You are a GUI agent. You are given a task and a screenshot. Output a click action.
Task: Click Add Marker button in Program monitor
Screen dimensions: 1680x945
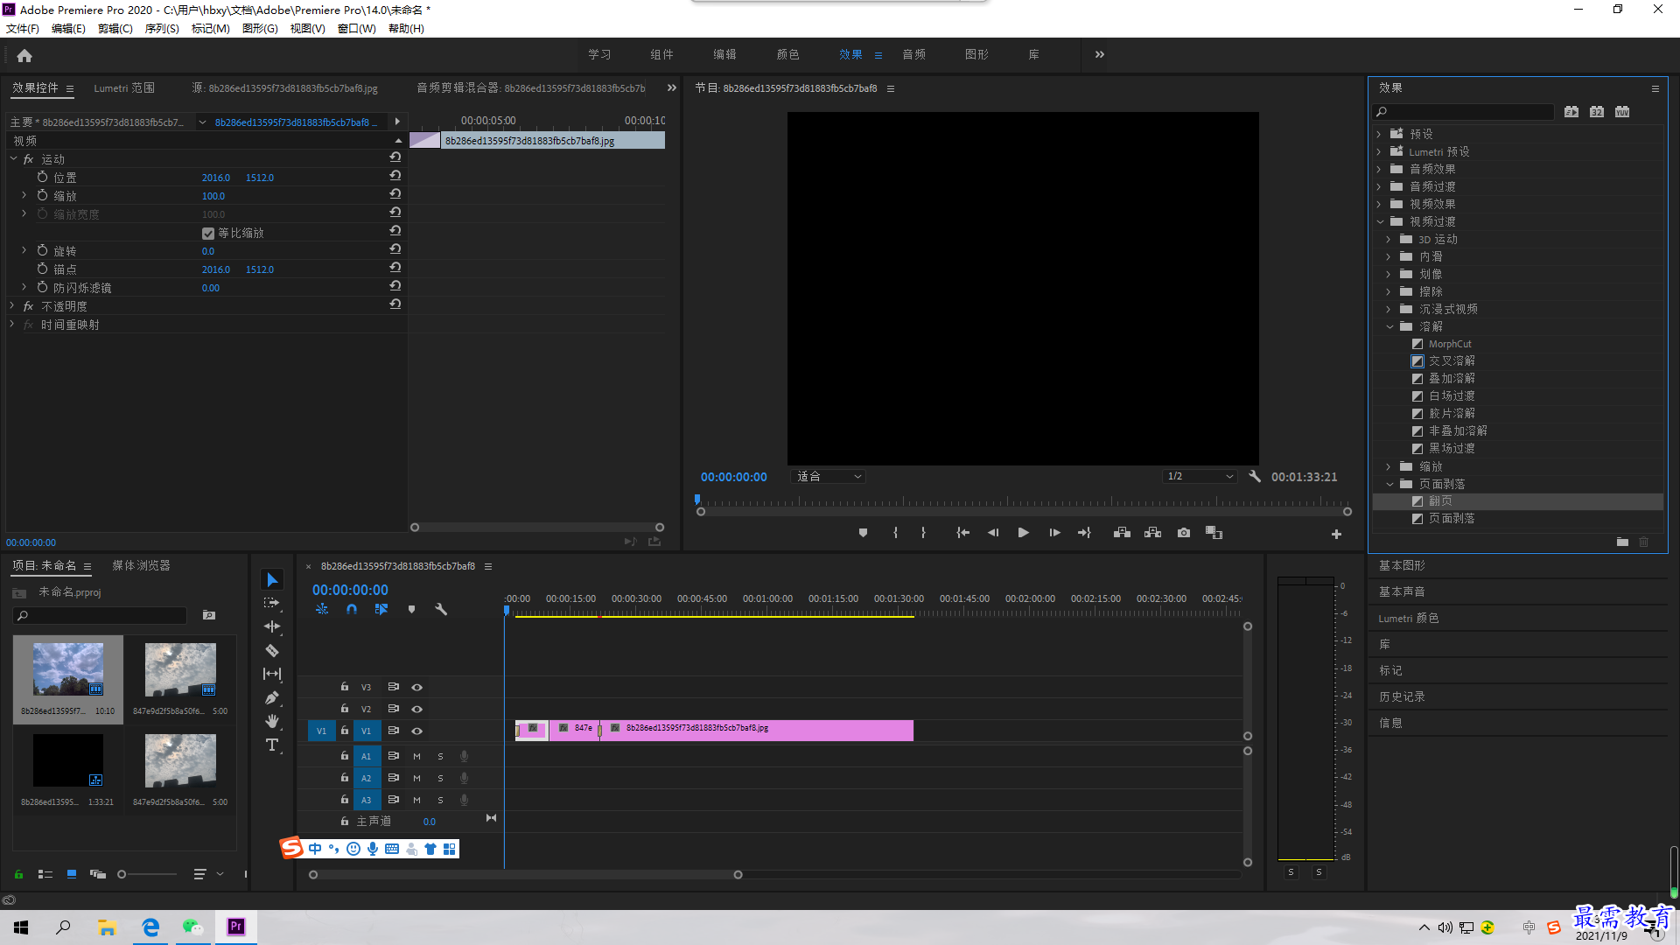click(x=863, y=533)
